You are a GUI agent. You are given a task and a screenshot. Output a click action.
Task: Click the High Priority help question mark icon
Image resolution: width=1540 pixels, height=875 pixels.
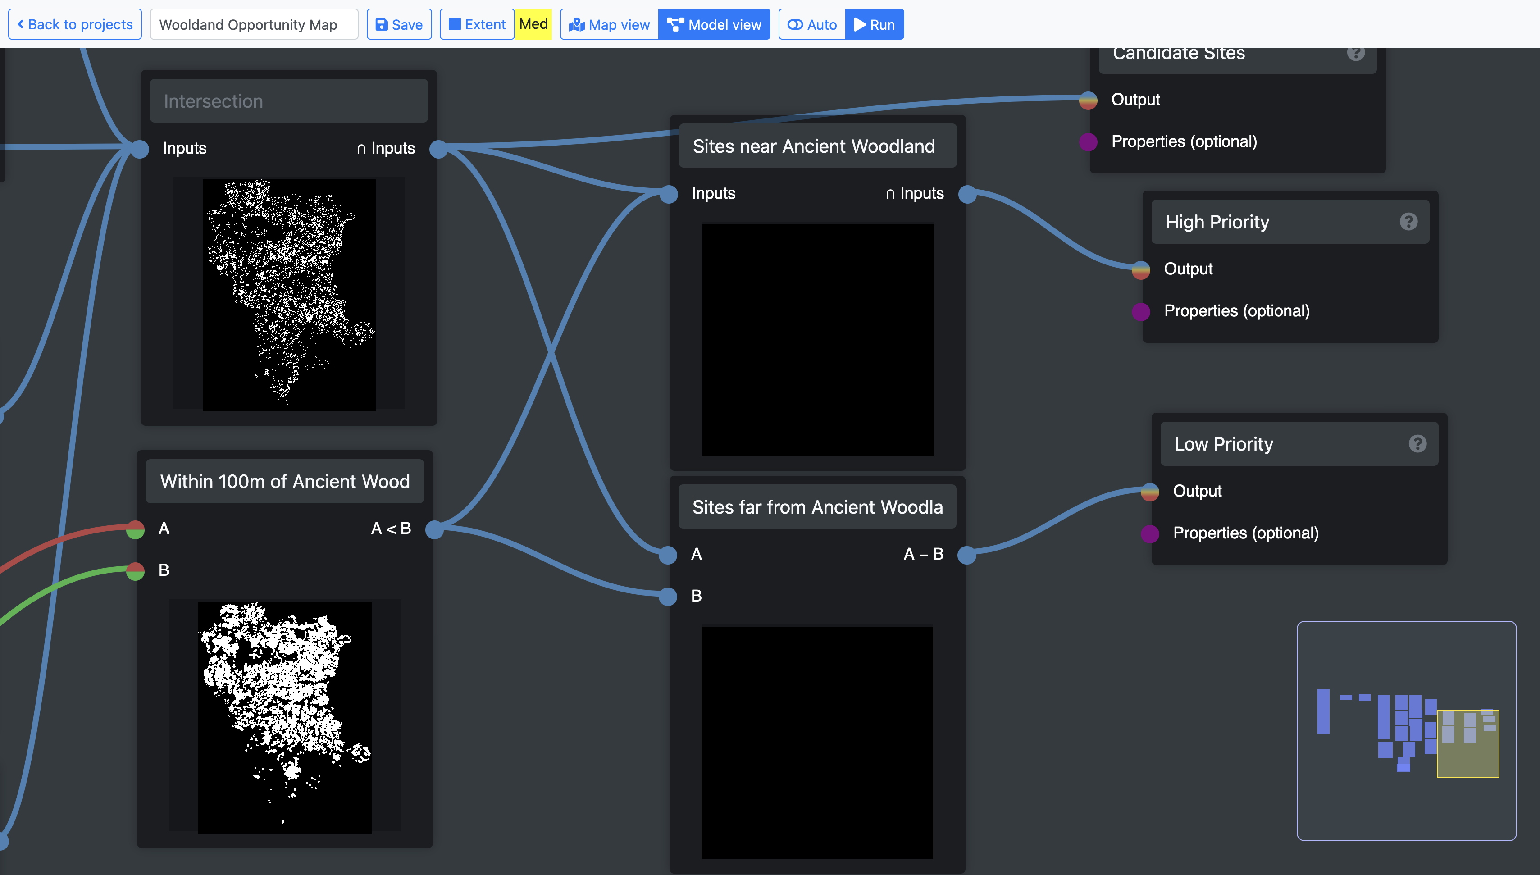(x=1408, y=222)
